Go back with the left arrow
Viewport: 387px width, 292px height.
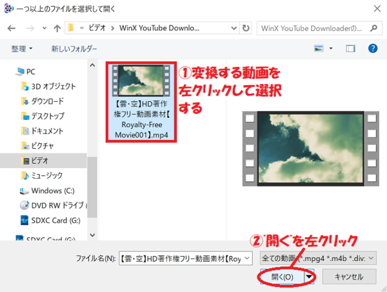point(12,28)
